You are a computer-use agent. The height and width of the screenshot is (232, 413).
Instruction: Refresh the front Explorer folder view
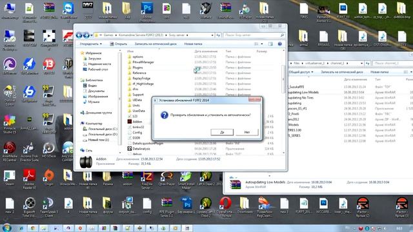click(x=218, y=35)
